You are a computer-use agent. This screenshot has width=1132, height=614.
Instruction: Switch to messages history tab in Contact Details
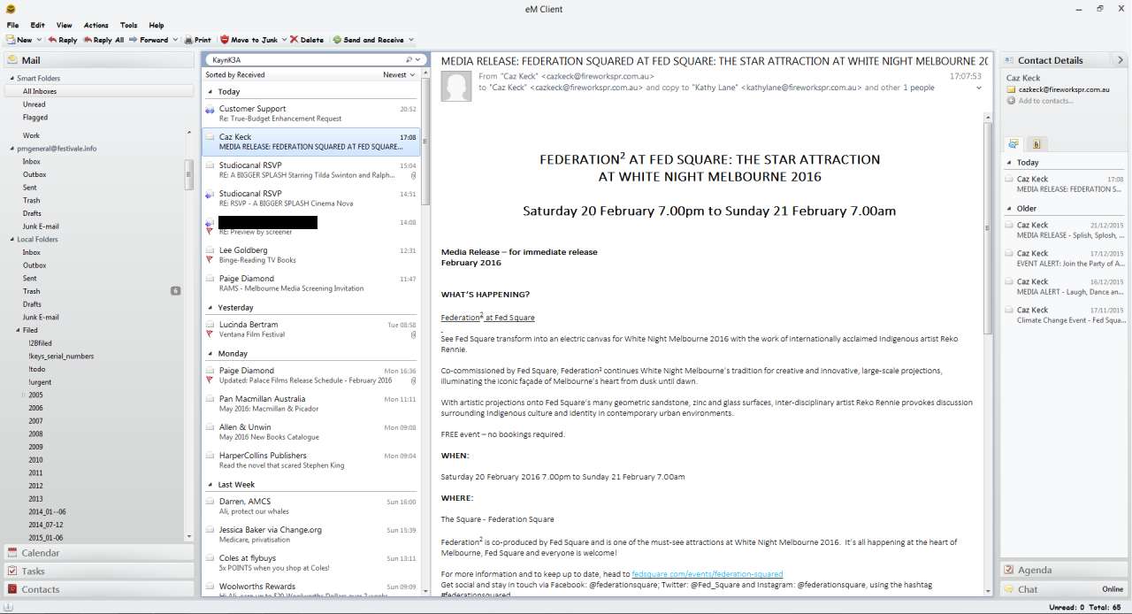[1013, 144]
